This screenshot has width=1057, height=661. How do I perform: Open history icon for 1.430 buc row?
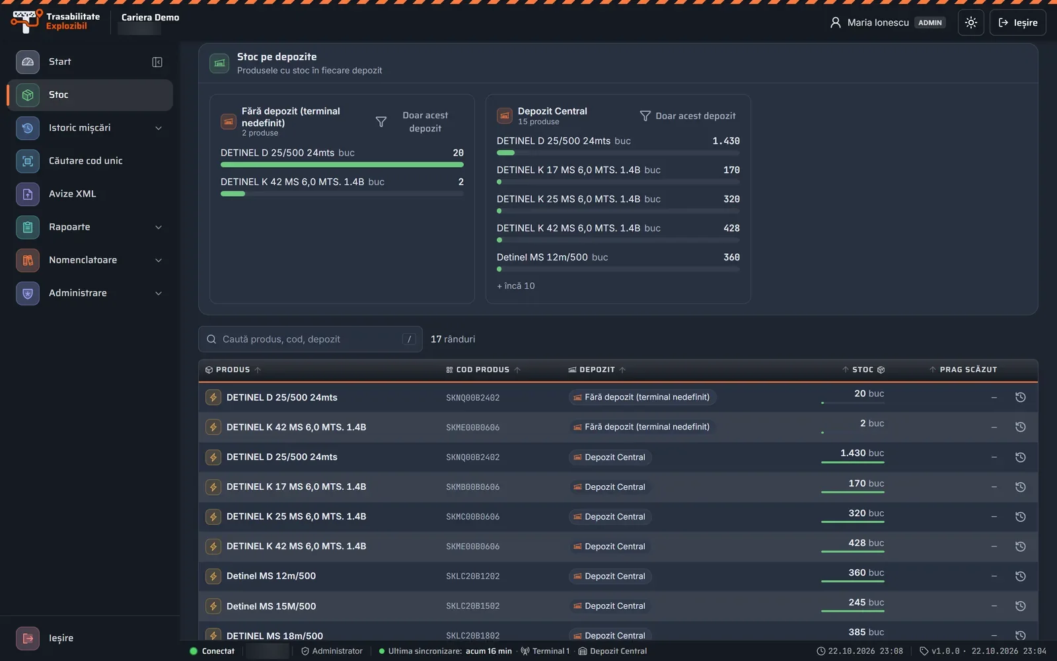[1020, 457]
